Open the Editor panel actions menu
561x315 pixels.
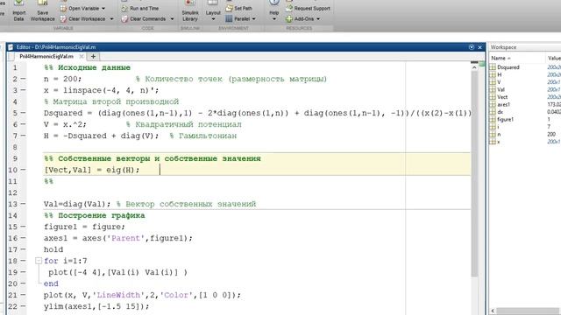pos(472,47)
